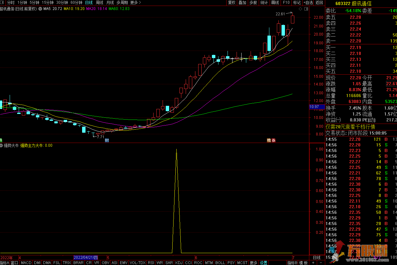Expand the 超讯通信 chart title chevron
The width and height of the screenshot is (397, 265).
coord(40,9)
